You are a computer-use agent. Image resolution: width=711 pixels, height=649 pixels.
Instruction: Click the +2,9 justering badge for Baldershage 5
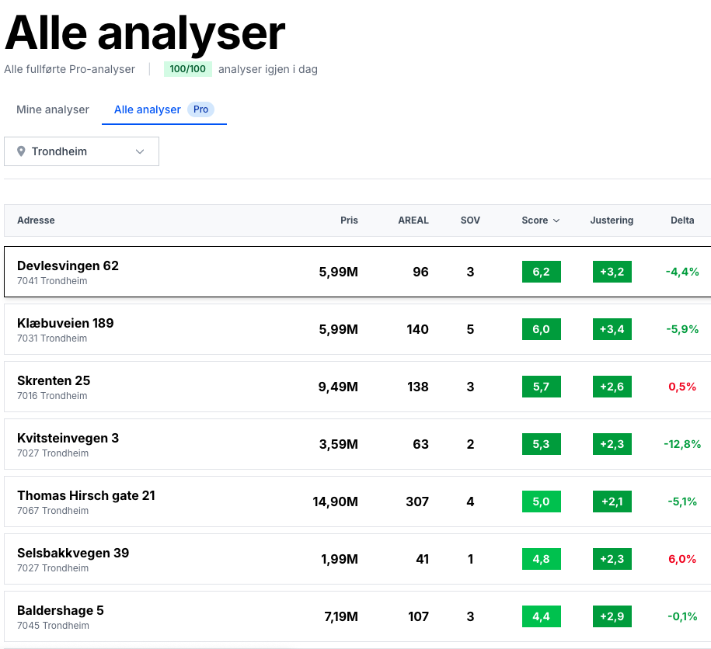coord(612,616)
